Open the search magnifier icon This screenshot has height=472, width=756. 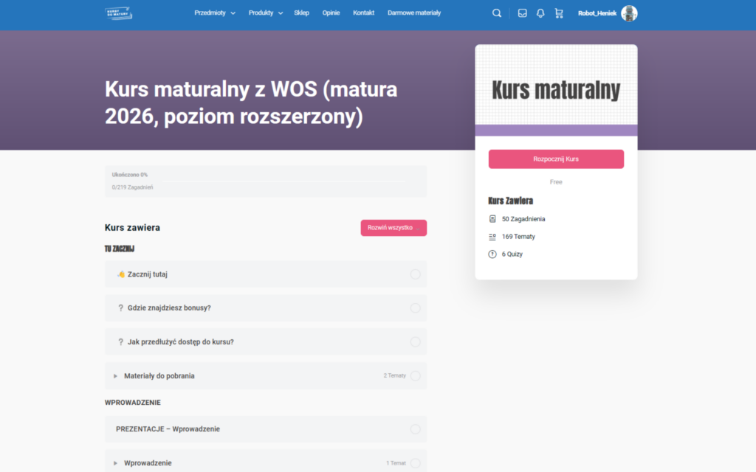click(x=497, y=13)
